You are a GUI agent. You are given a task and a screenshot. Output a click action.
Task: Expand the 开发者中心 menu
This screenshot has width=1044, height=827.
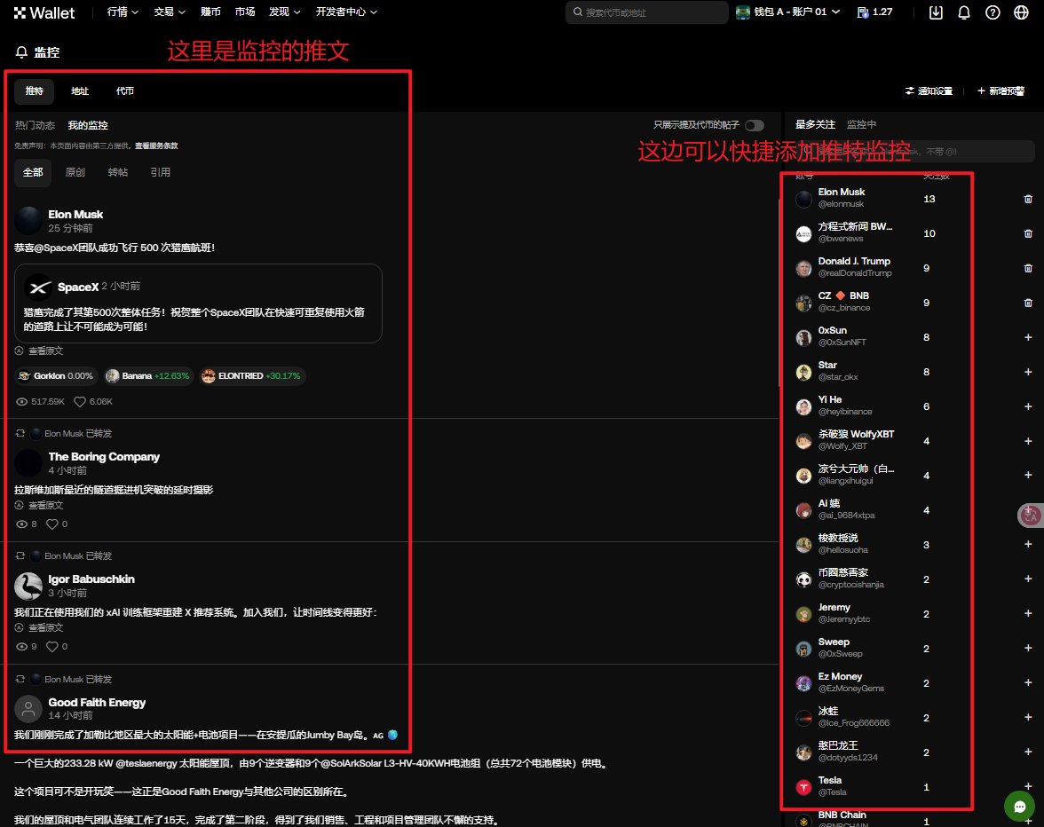point(346,12)
